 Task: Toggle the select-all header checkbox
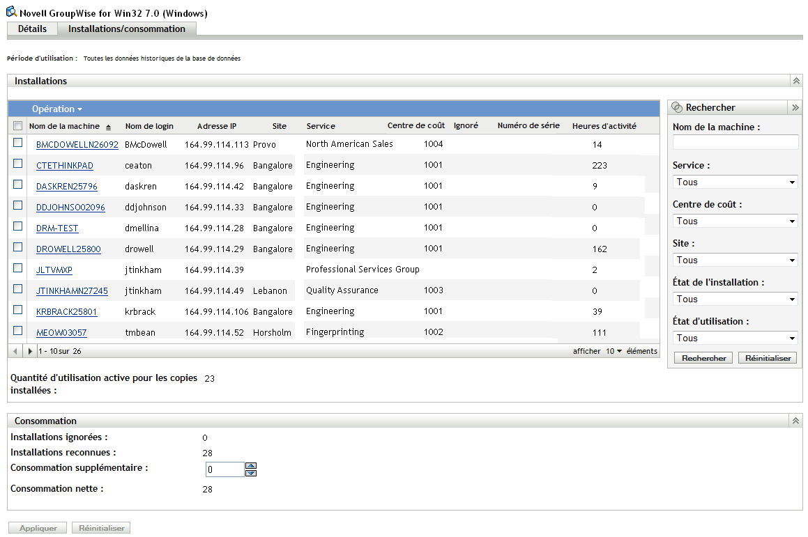18,125
